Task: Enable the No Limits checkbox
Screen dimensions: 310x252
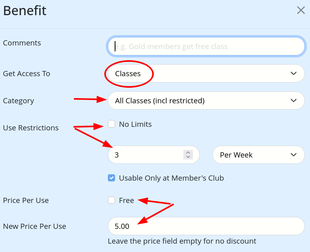Action: click(111, 124)
